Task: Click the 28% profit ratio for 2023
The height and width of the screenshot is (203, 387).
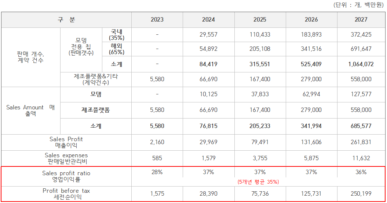Action: coord(157,172)
